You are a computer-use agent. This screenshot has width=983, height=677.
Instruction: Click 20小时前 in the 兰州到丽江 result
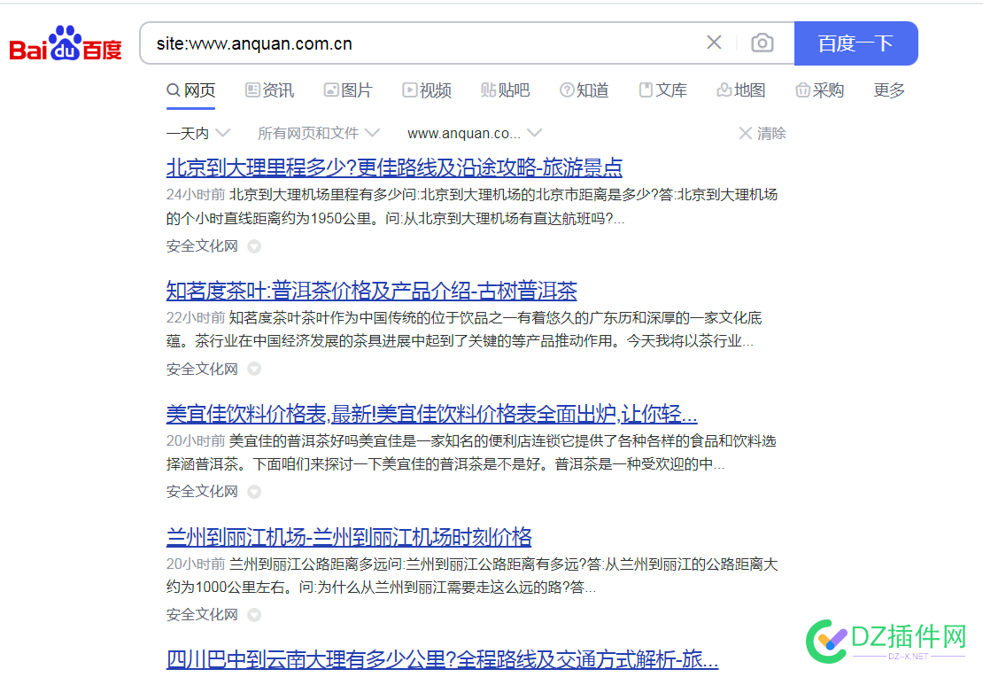point(196,564)
